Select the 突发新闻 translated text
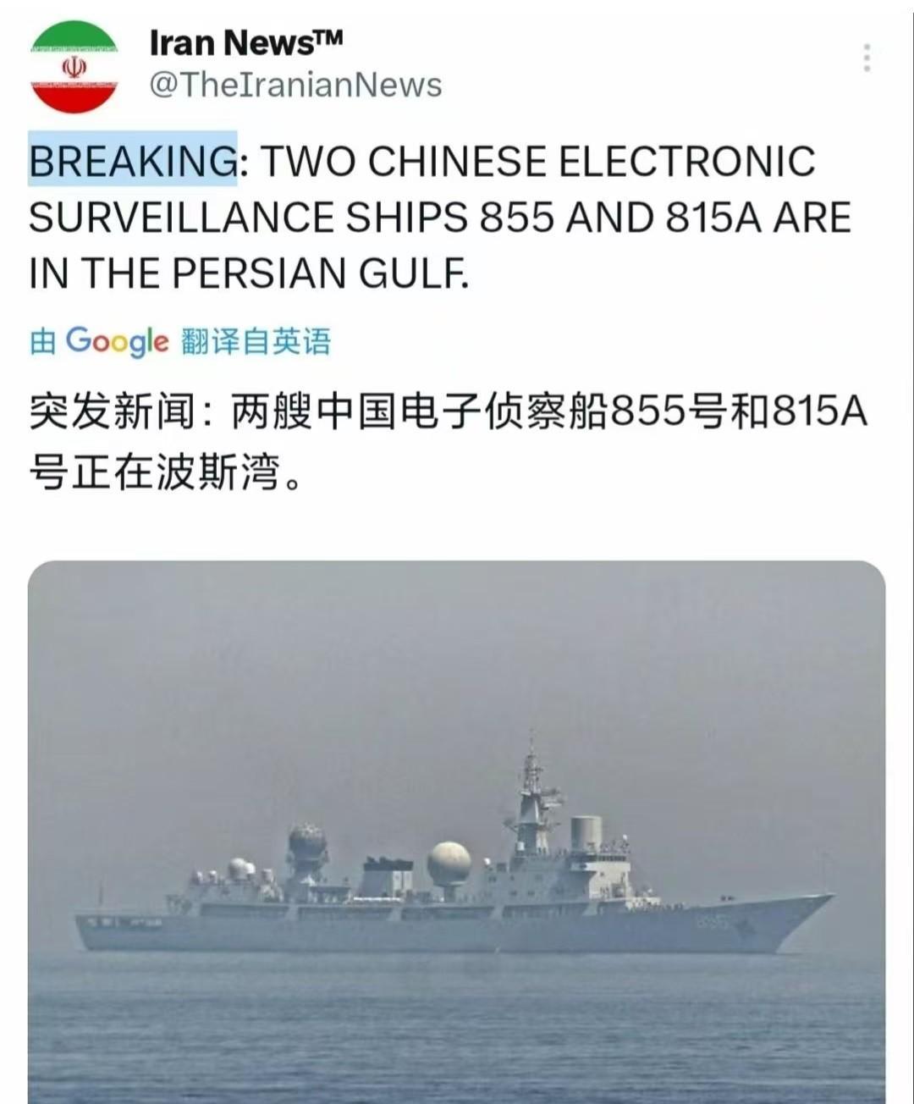 coord(113,412)
